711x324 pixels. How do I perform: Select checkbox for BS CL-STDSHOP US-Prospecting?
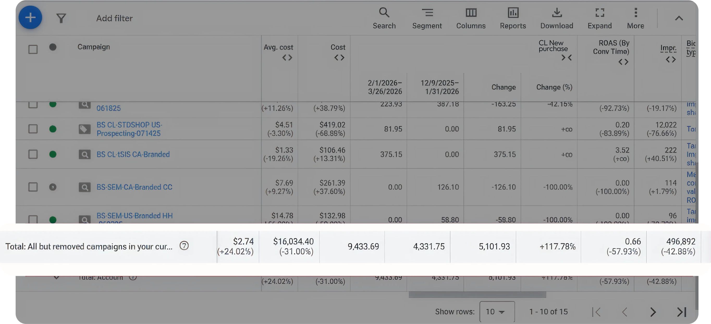pos(33,129)
